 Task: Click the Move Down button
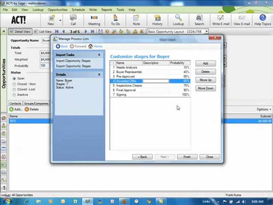[x=205, y=88]
